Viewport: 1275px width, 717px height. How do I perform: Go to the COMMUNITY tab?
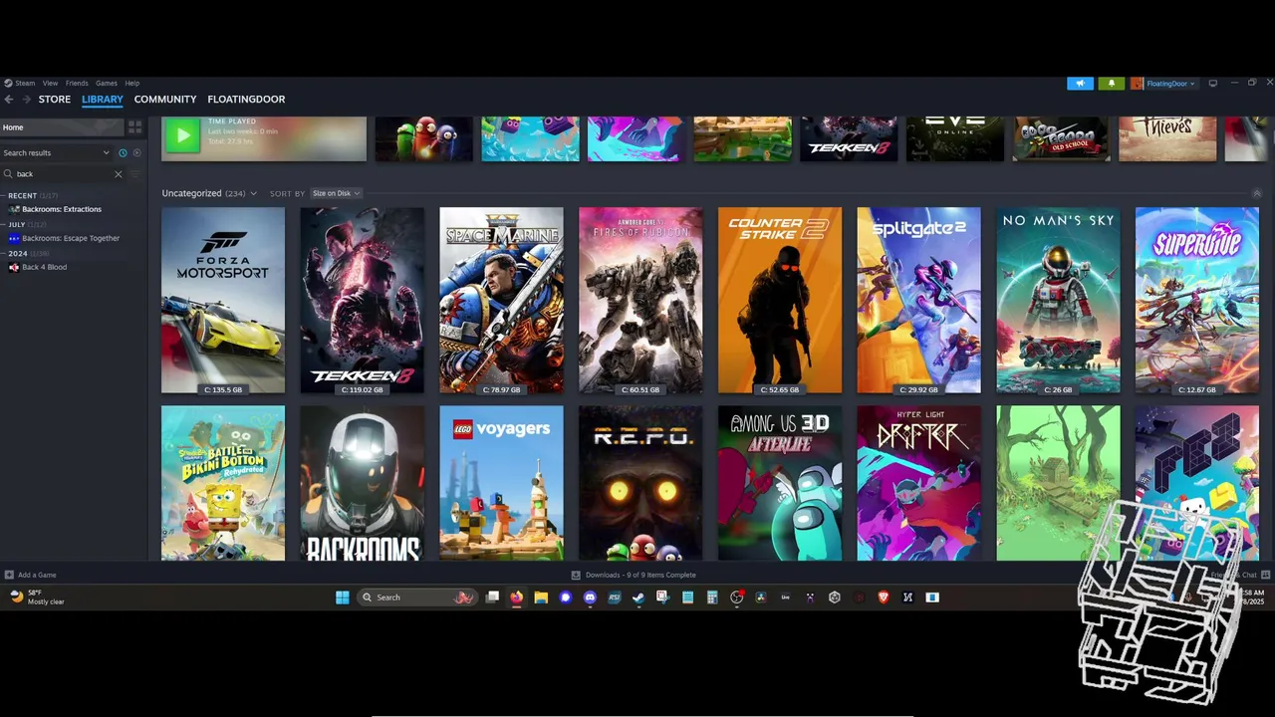[165, 100]
